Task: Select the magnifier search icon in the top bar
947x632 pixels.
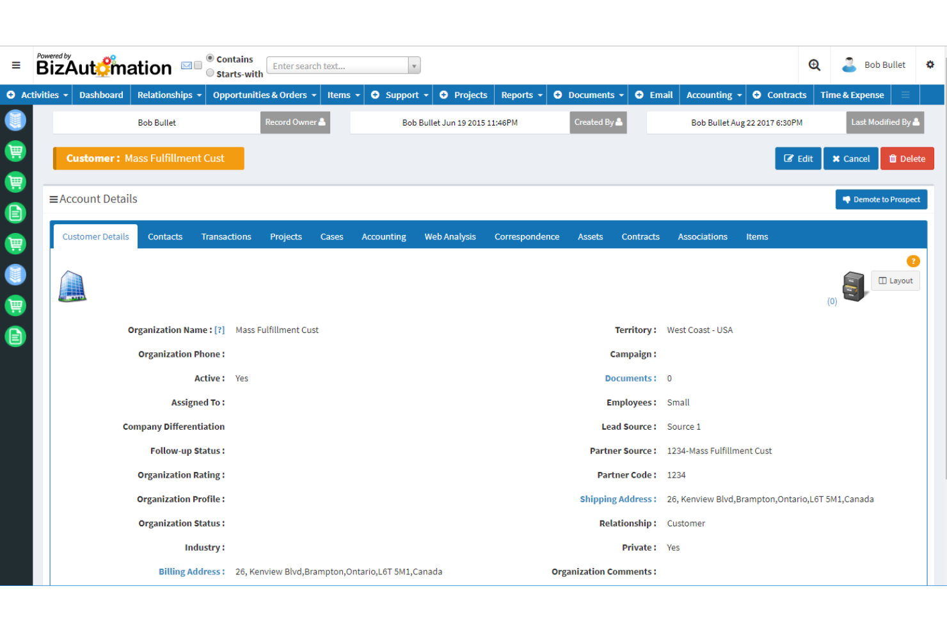Action: pos(814,65)
